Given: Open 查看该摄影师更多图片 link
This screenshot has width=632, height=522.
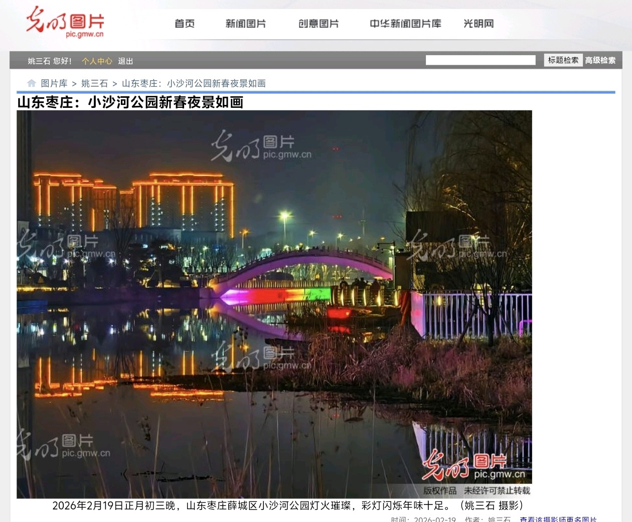Looking at the screenshot, I should (x=558, y=519).
